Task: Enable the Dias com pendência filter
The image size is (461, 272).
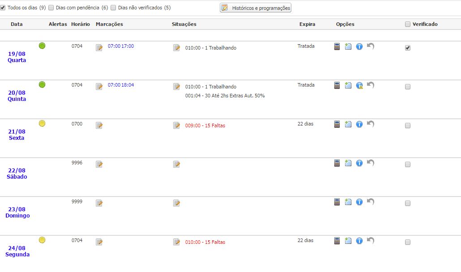Action: click(51, 8)
